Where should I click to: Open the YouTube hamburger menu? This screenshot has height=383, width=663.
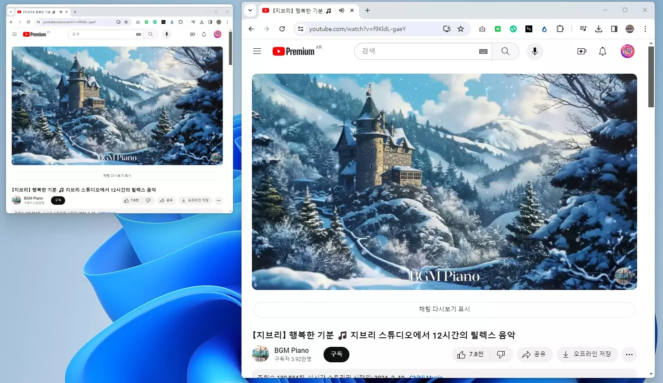257,51
